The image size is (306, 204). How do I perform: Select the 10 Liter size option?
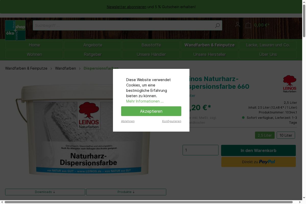[x=286, y=135]
